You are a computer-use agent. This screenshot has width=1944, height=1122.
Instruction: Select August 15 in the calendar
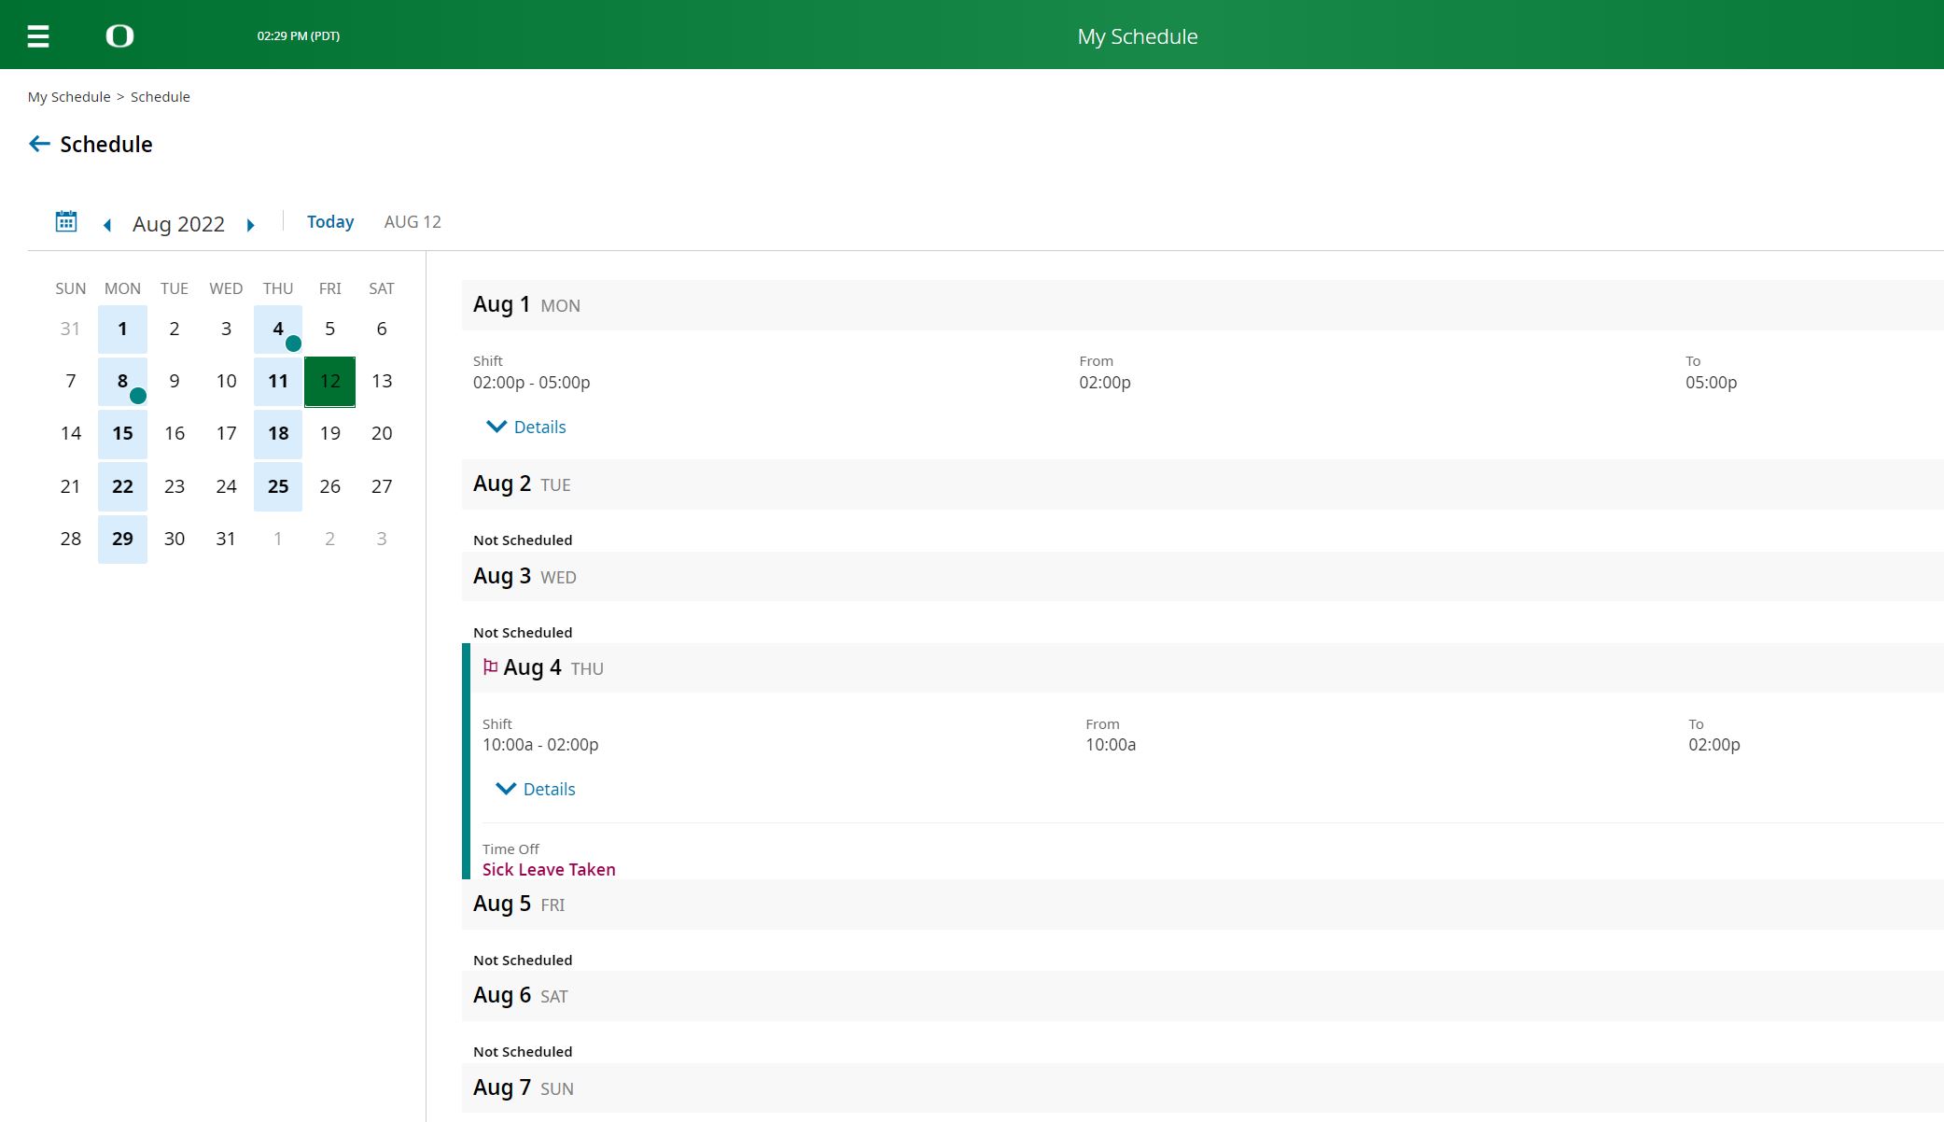click(122, 434)
